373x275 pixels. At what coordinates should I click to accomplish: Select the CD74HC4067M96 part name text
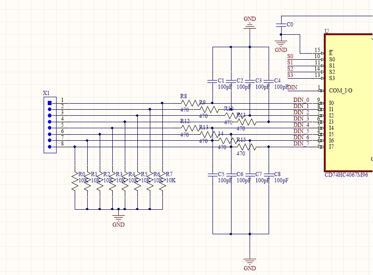[347, 175]
